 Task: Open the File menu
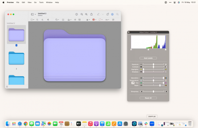click(18, 2)
